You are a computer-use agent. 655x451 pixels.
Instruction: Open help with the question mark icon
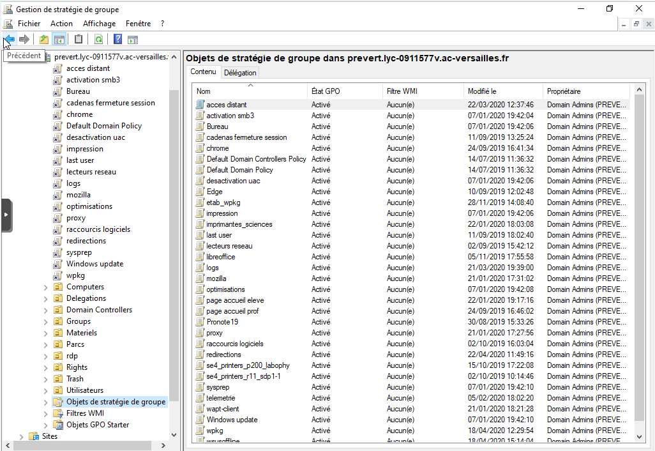118,40
